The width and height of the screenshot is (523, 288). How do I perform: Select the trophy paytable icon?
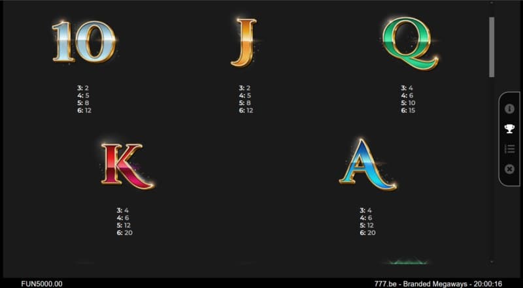click(x=510, y=129)
